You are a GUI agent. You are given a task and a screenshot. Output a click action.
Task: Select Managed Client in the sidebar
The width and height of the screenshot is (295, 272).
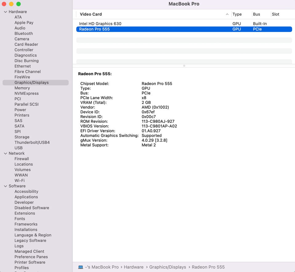tap(29, 251)
